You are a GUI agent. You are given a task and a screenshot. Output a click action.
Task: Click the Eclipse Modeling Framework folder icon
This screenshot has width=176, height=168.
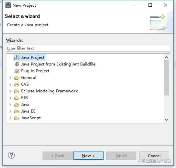(17, 91)
